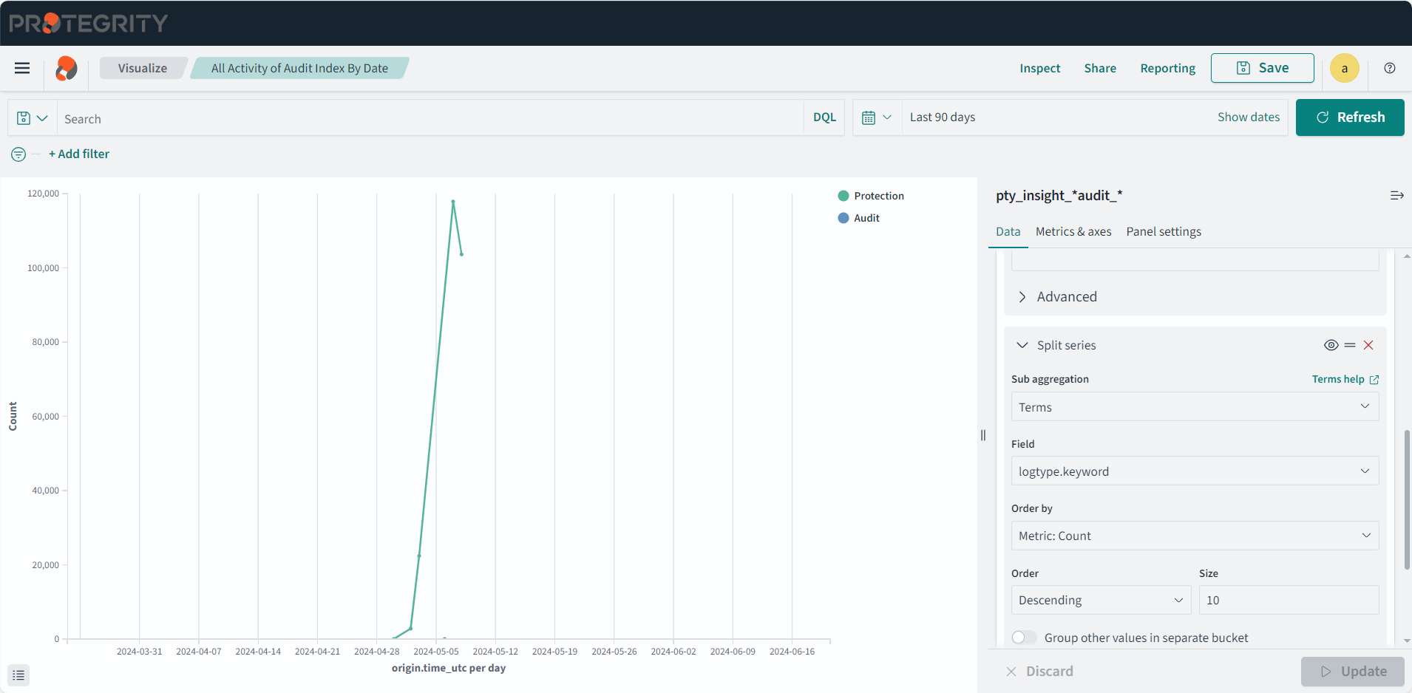Open the calendar quick date menu
Image resolution: width=1412 pixels, height=693 pixels.
[x=877, y=117]
